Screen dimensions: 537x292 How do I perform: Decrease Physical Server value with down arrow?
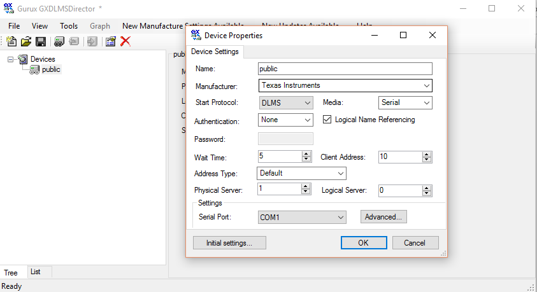pyautogui.click(x=306, y=191)
